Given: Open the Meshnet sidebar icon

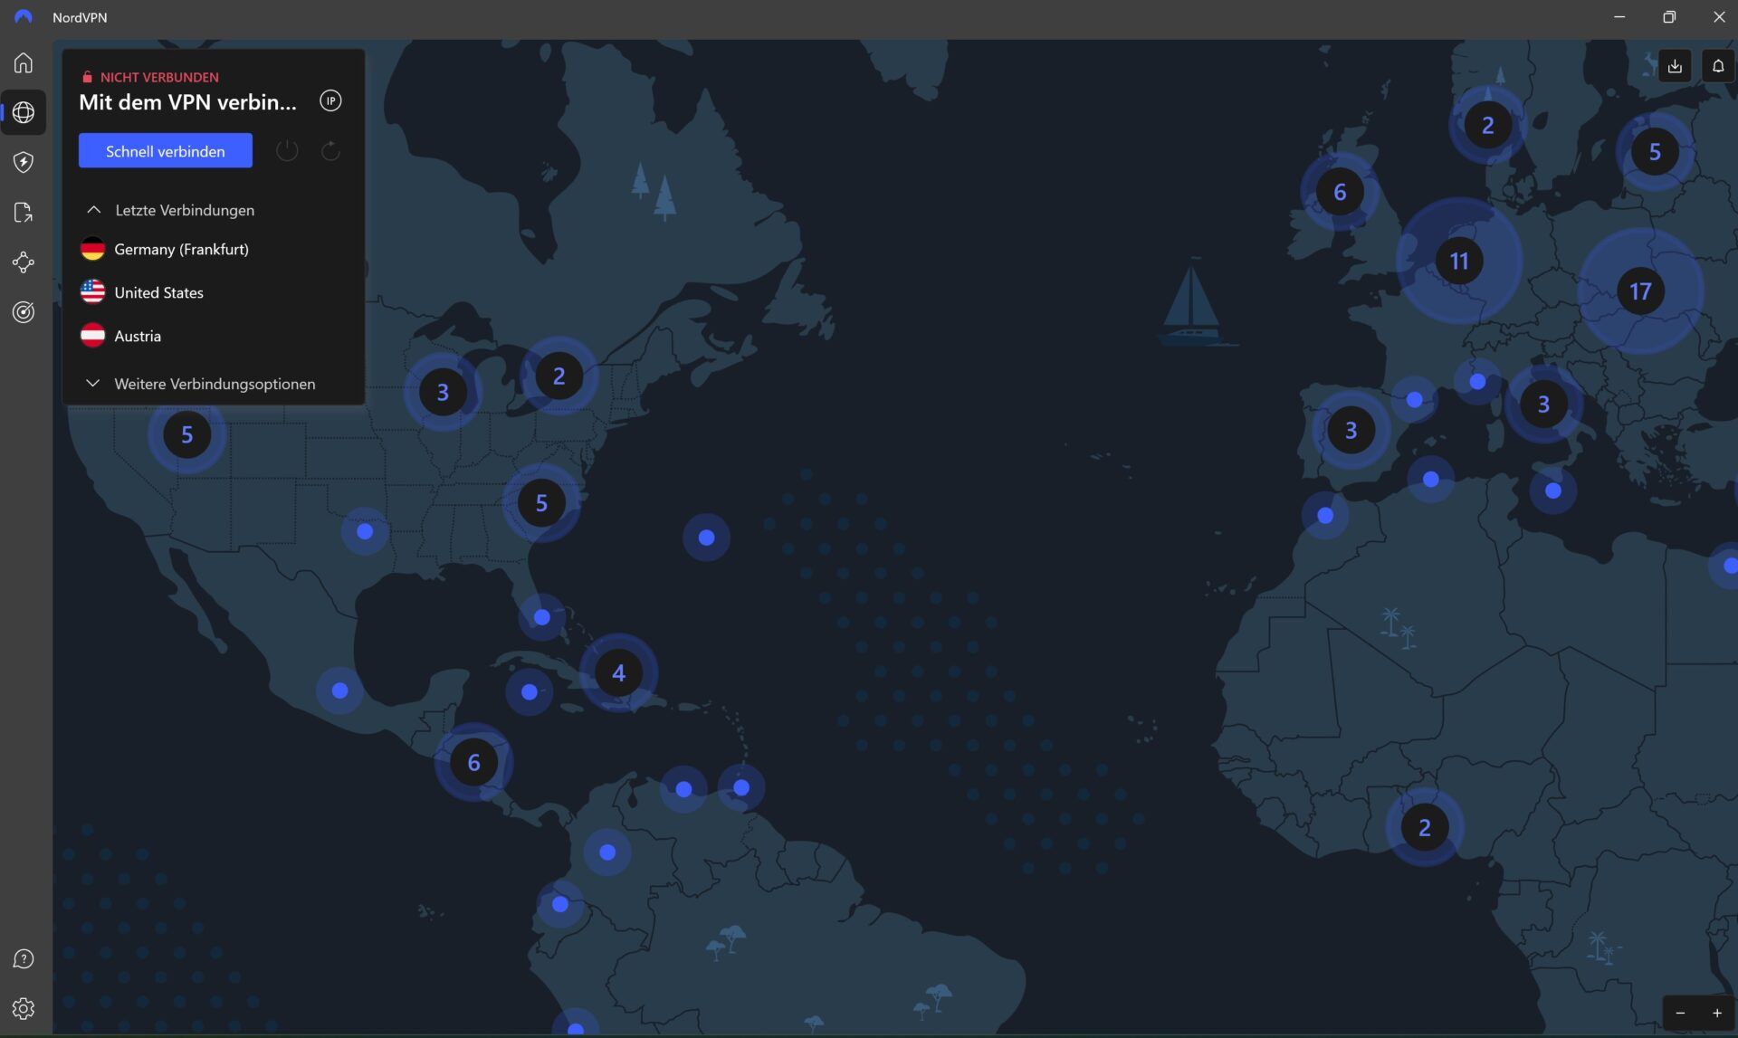Looking at the screenshot, I should point(24,262).
